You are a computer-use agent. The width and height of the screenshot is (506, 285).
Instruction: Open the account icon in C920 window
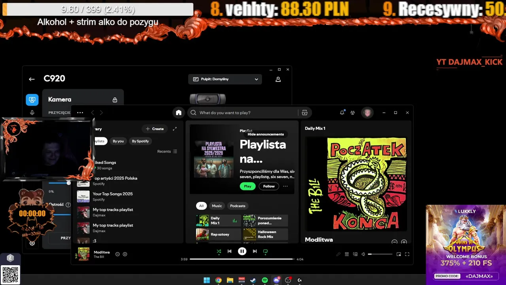(x=278, y=79)
